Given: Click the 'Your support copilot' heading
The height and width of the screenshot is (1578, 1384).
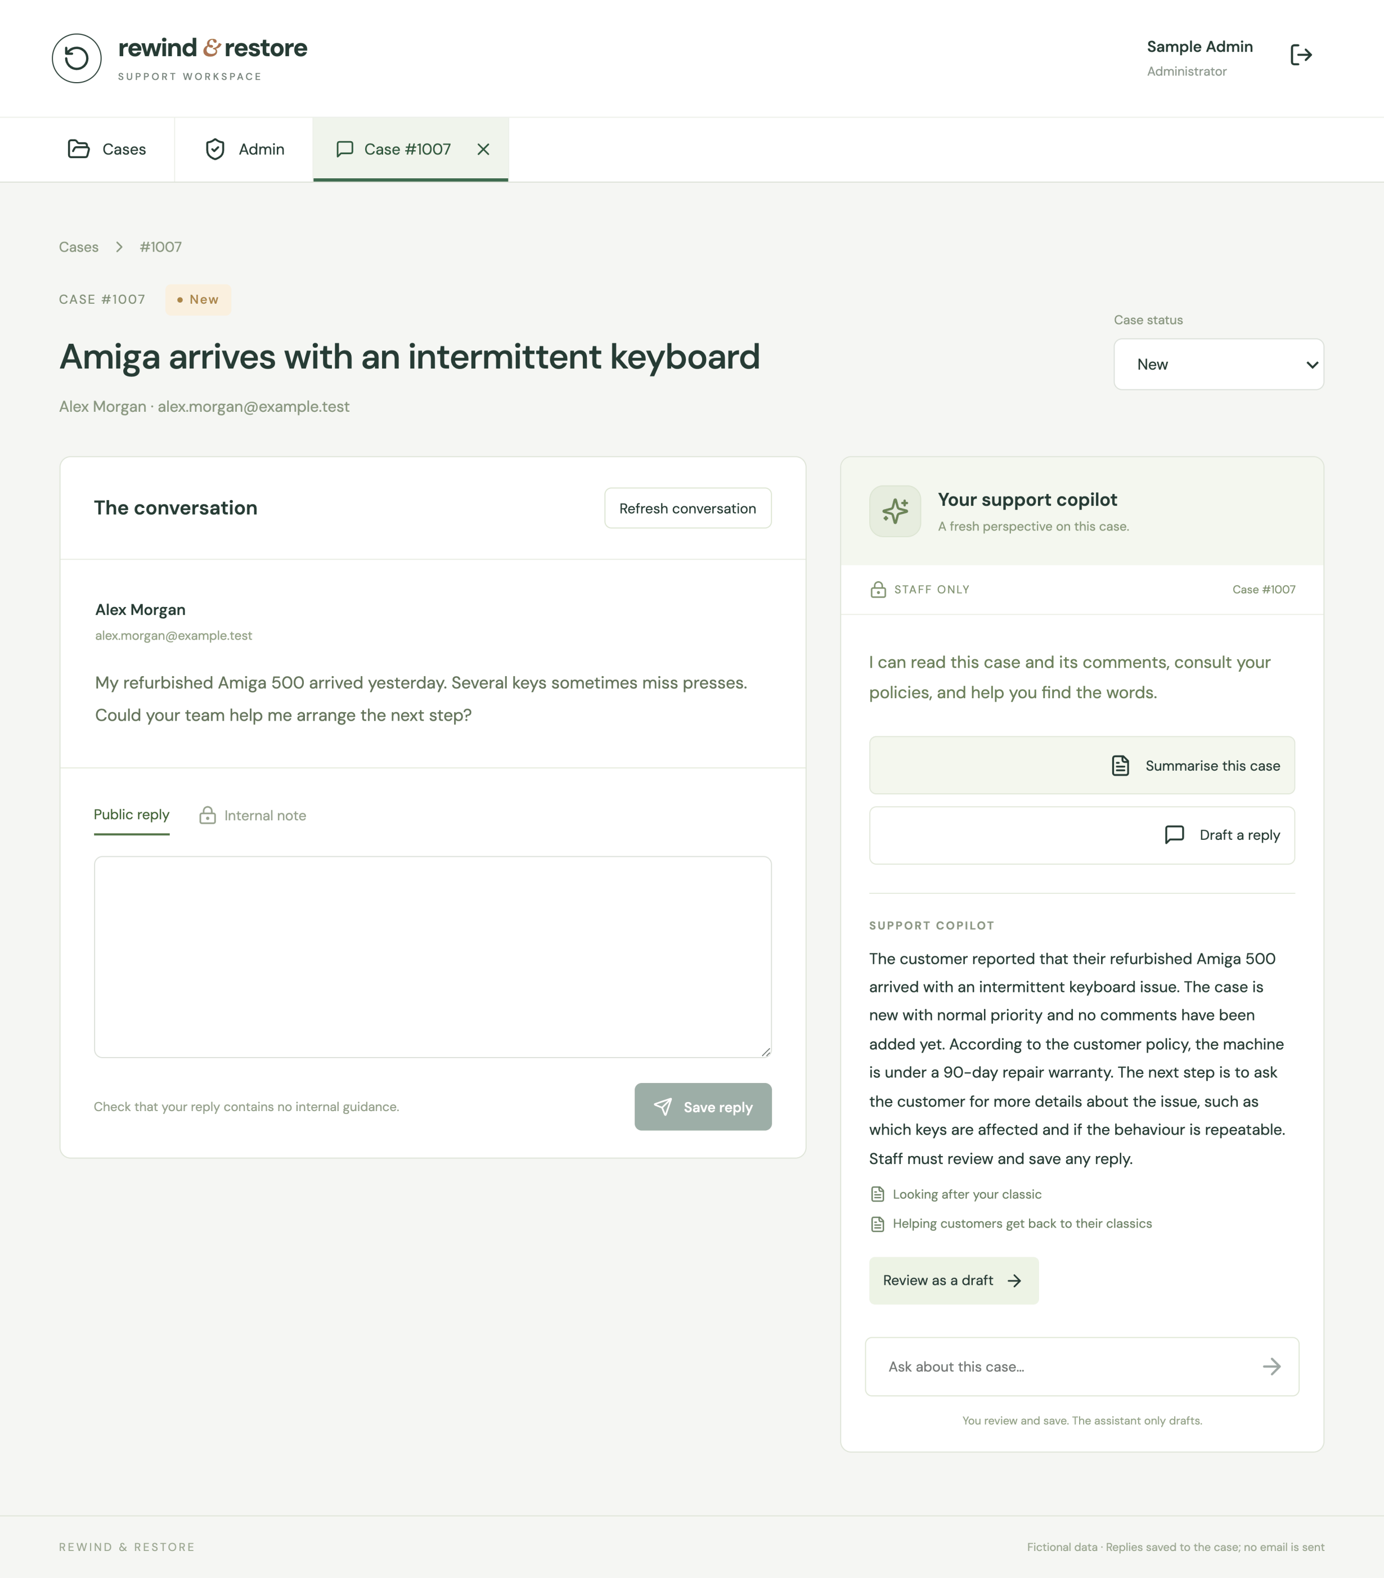Looking at the screenshot, I should click(x=1027, y=500).
